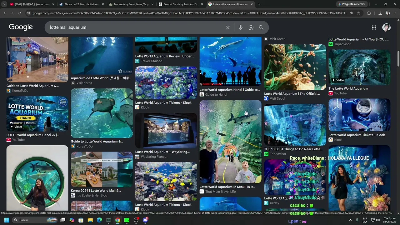400x225 pixels.
Task: Open a new browser tab
Action: [259, 4]
